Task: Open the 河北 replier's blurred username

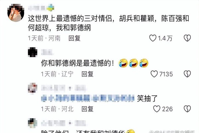Action: click(x=63, y=88)
